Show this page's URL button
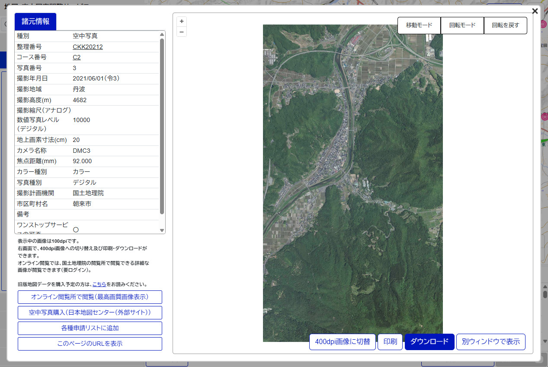This screenshot has width=548, height=367. (90, 344)
